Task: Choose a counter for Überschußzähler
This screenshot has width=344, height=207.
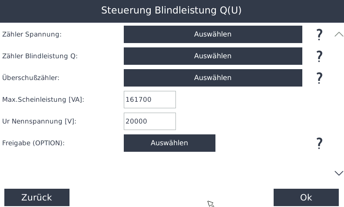Action: point(213,78)
